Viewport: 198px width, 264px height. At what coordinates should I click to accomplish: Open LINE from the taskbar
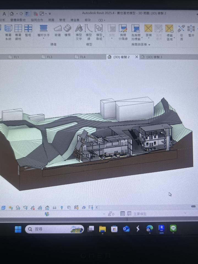[x=173, y=228]
